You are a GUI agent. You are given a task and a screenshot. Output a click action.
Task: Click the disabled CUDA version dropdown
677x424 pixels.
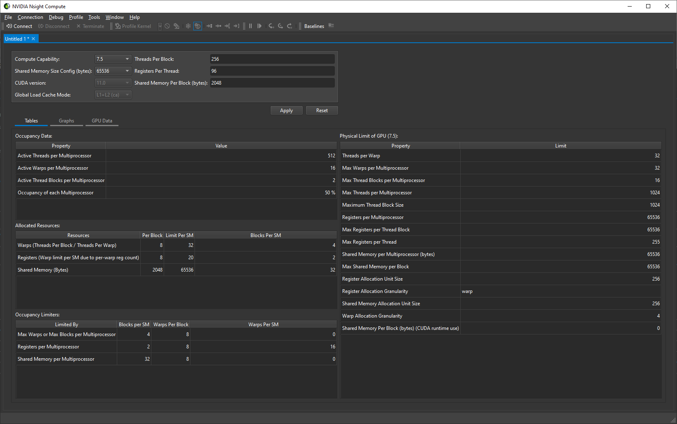click(x=113, y=83)
